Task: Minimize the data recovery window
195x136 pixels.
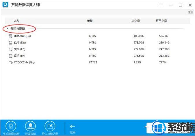Action: [171, 5]
